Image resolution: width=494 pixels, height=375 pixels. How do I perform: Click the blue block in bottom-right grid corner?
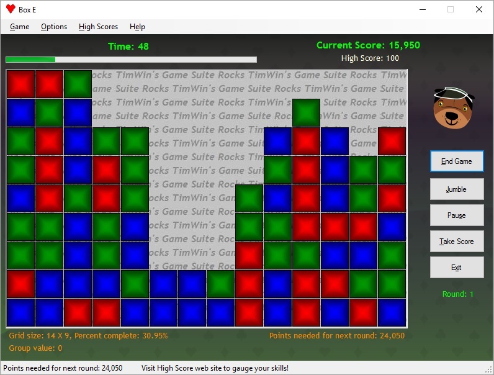tap(392, 312)
